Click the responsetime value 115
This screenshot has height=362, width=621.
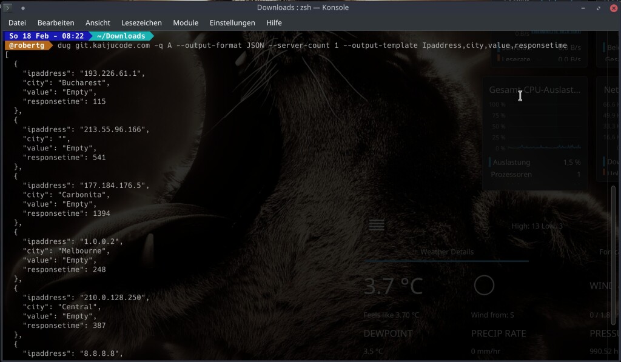(x=99, y=101)
